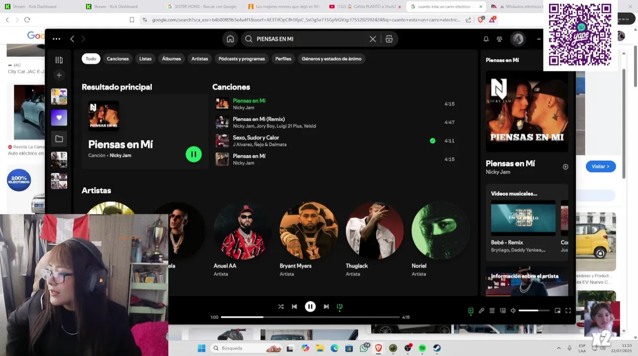Filter results by Canciones
638x356 pixels.
(x=118, y=59)
